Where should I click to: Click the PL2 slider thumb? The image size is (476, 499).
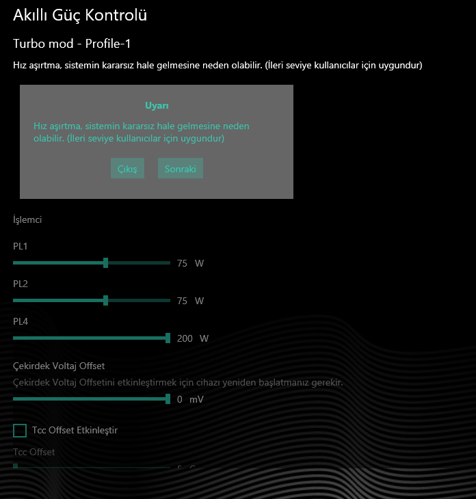(x=106, y=300)
